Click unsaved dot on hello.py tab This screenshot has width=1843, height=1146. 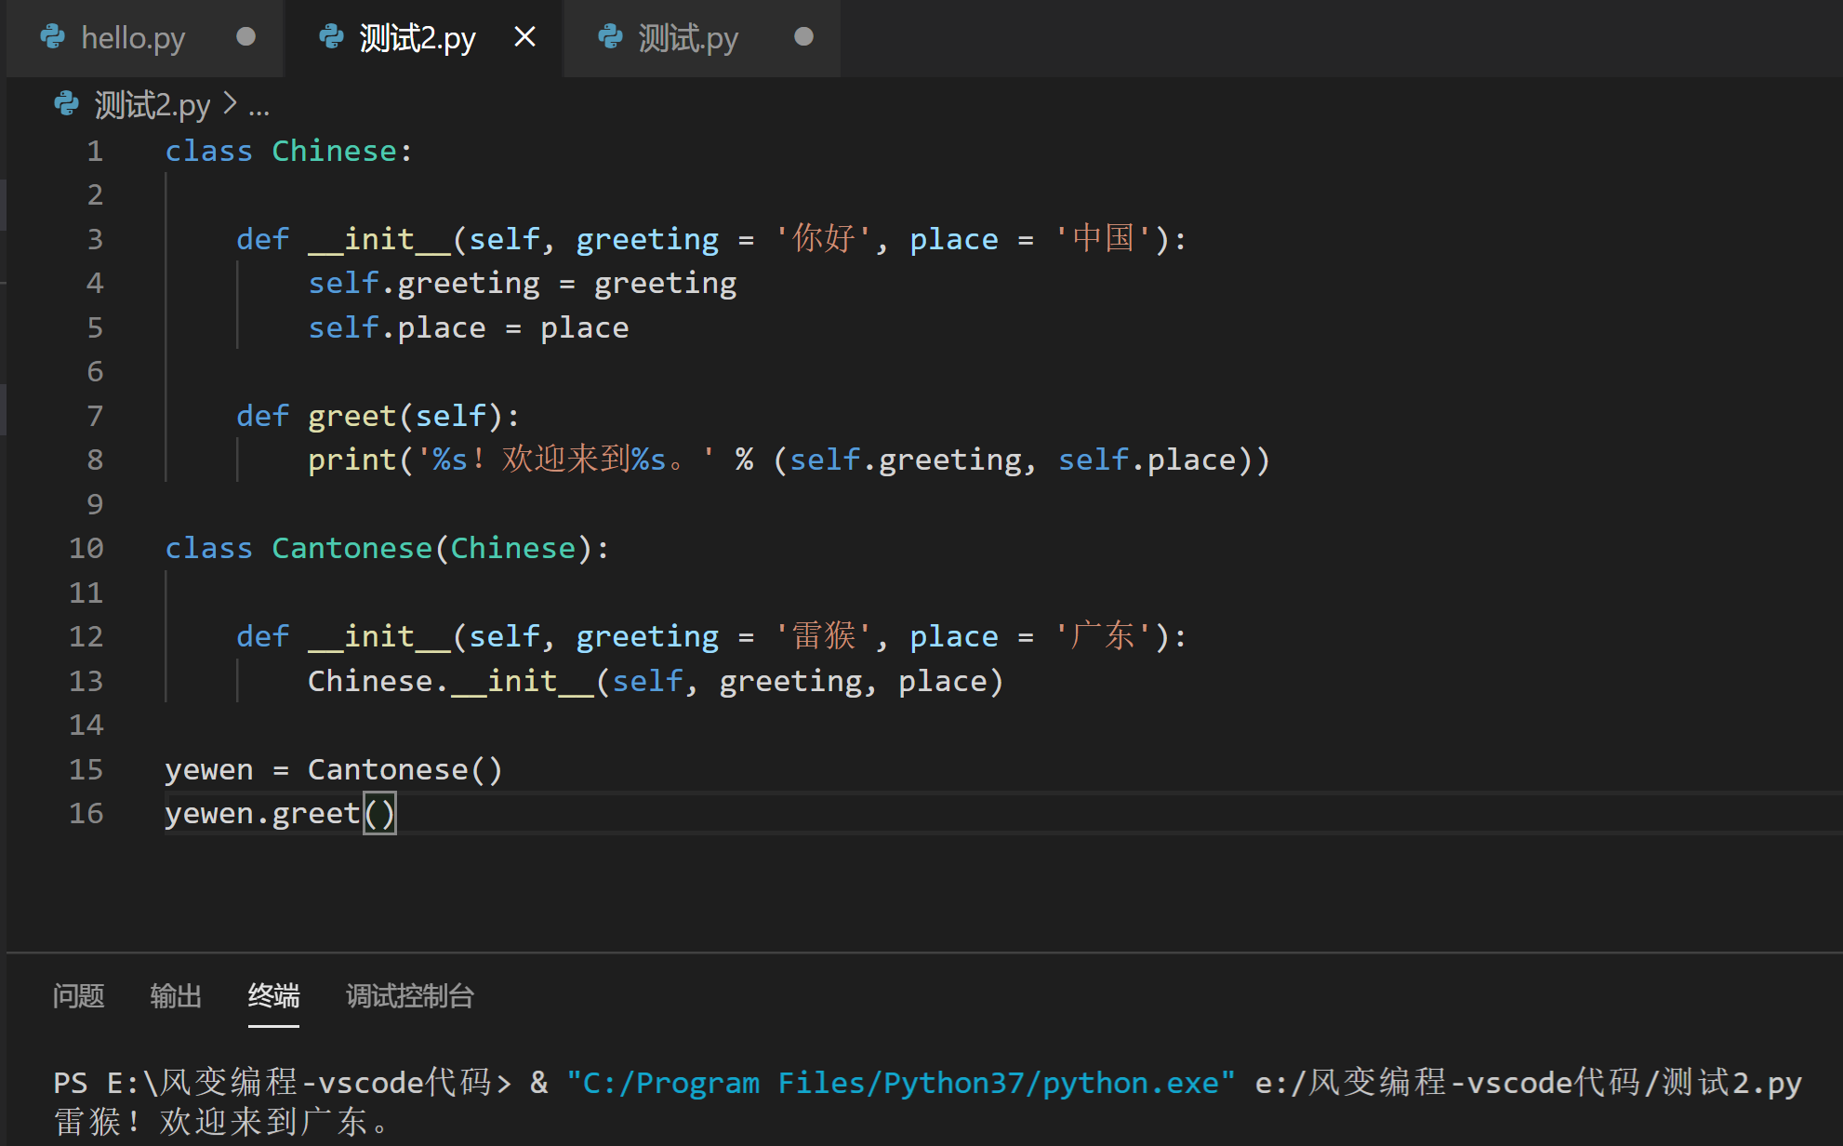coord(245,37)
